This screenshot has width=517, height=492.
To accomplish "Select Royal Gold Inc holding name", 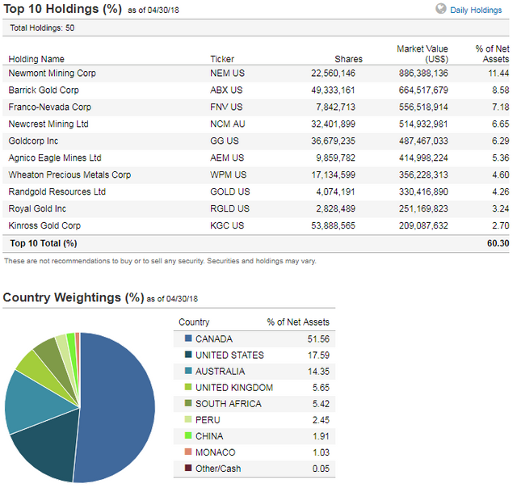I will [x=37, y=208].
